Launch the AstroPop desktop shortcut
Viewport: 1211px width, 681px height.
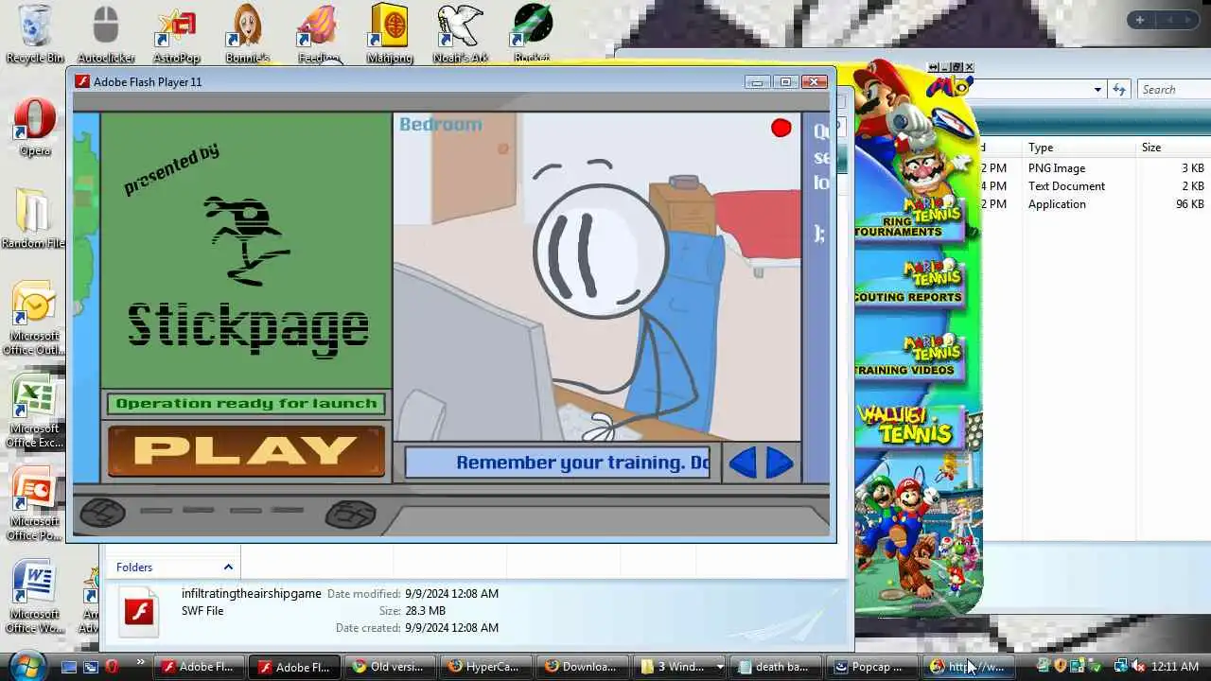176,31
